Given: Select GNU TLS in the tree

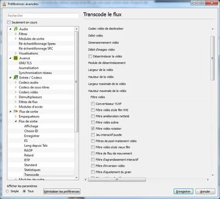Looking at the screenshot, I should pyautogui.click(x=25, y=63).
